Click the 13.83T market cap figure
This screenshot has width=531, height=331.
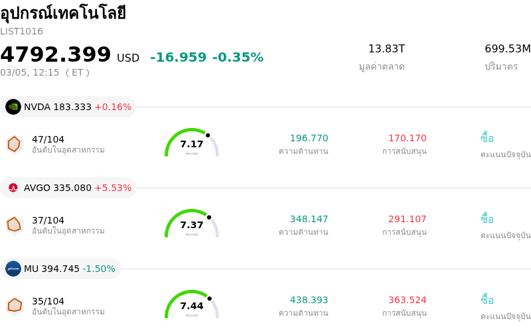click(386, 49)
